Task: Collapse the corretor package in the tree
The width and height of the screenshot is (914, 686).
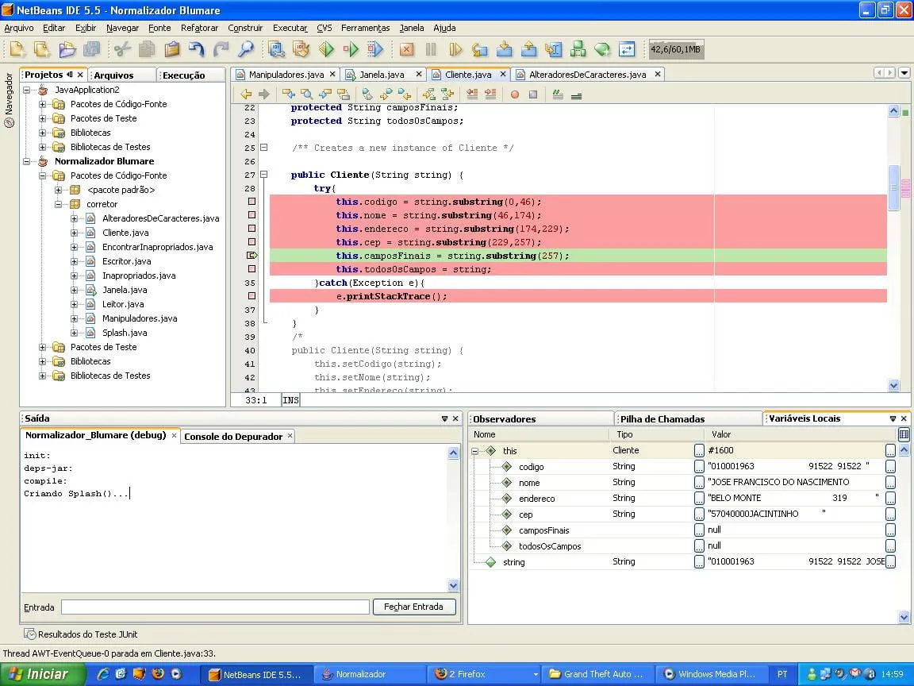Action: coord(59,204)
